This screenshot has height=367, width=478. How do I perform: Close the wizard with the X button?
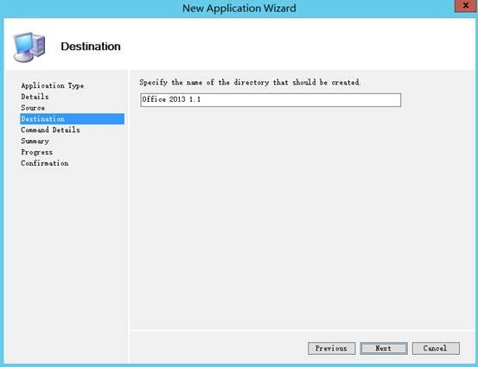point(466,6)
